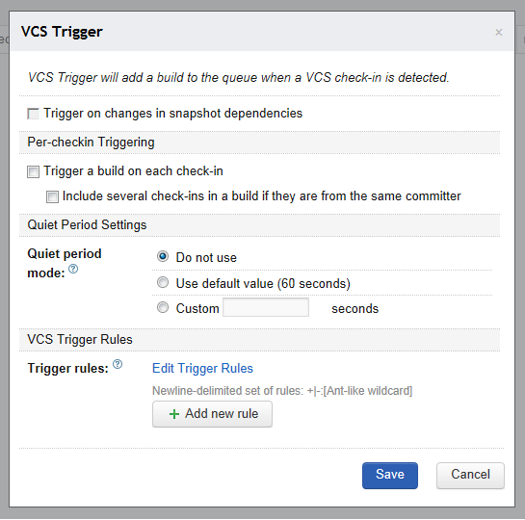The width and height of the screenshot is (525, 520).
Task: Open help for Quiet period mode
Action: point(73,269)
